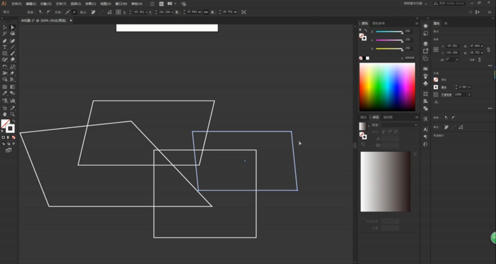Expand the opacity flyout arrow
The image size is (496, 264).
tap(469, 95)
